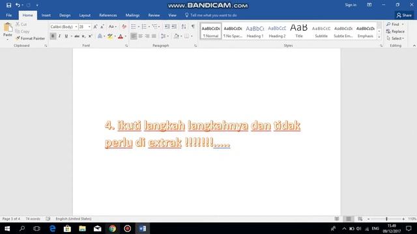Open Chrome from the taskbar
Screen dimensions: 417x234
coord(113,228)
